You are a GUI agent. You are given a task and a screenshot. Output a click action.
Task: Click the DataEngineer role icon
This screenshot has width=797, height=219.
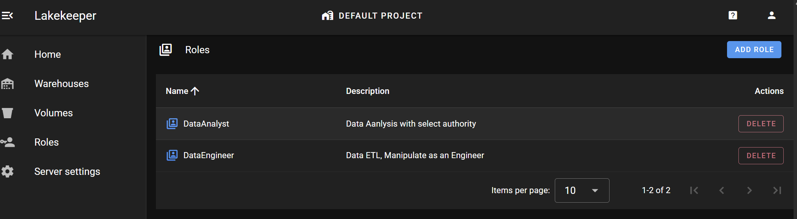172,155
